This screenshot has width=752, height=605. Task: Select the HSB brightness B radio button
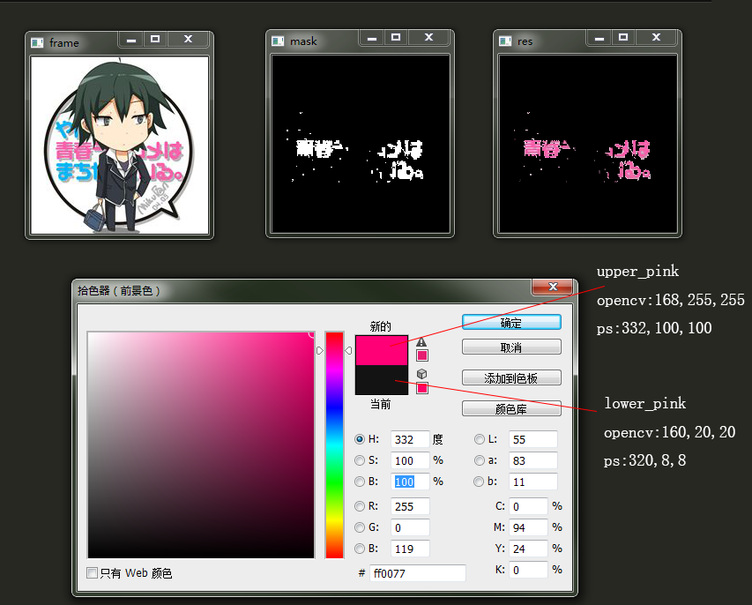(359, 482)
